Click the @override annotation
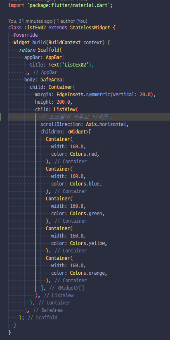This screenshot has width=170, height=340. pos(26,35)
